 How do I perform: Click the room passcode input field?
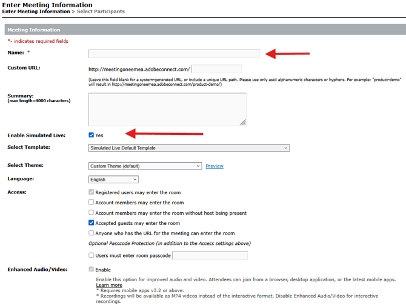tap(210, 256)
